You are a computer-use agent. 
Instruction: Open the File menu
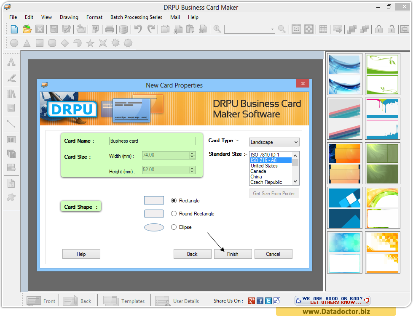click(x=13, y=17)
